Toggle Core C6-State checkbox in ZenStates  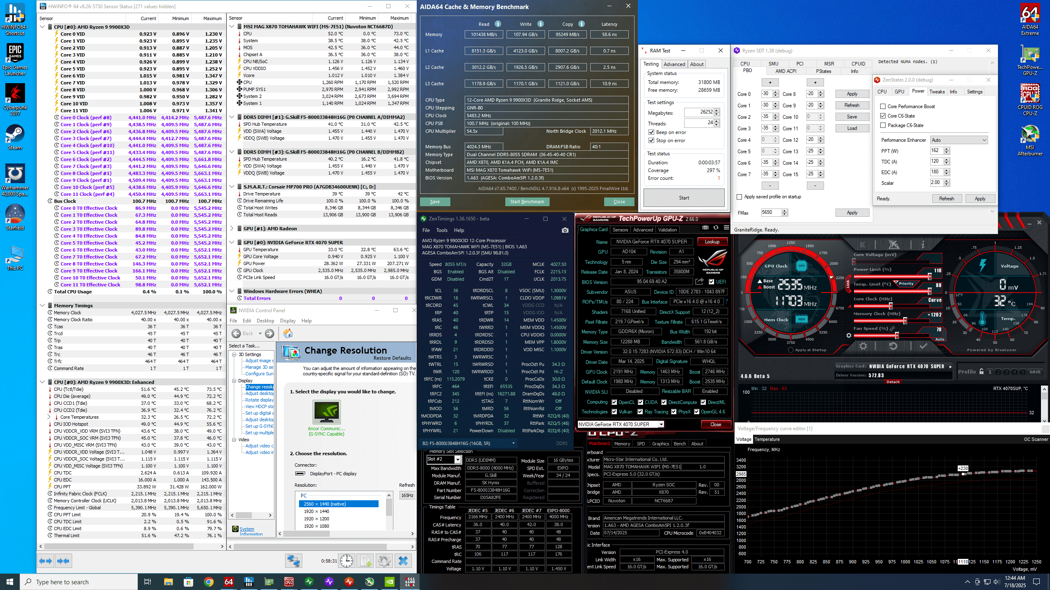tap(883, 116)
